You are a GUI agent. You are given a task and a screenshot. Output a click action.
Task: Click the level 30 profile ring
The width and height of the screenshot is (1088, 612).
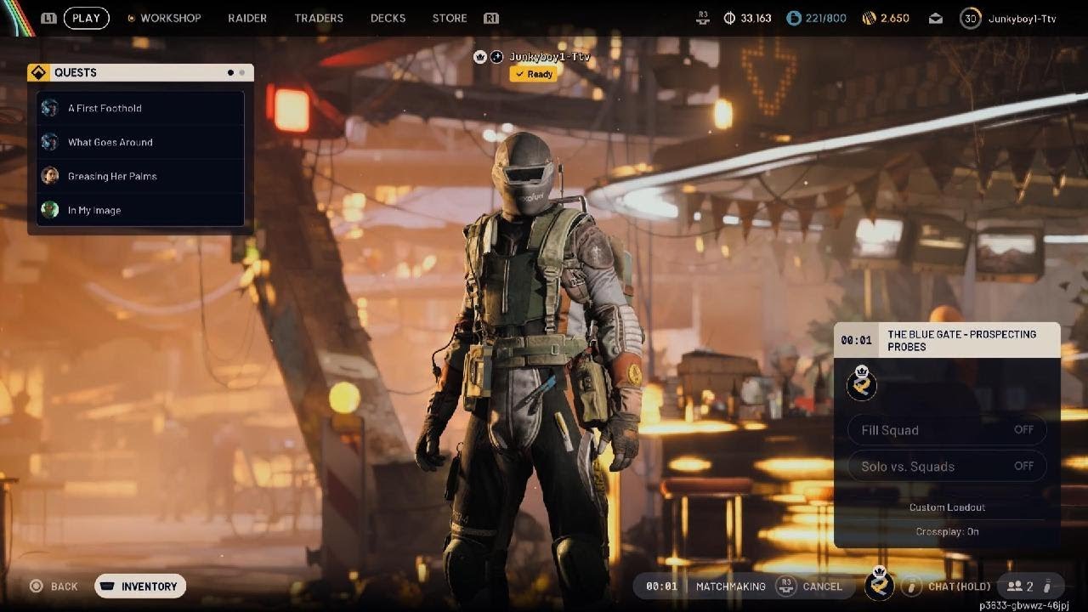coord(971,18)
